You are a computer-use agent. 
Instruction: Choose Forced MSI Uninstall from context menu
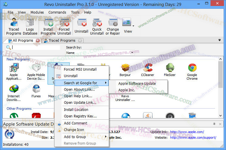coord(82,69)
